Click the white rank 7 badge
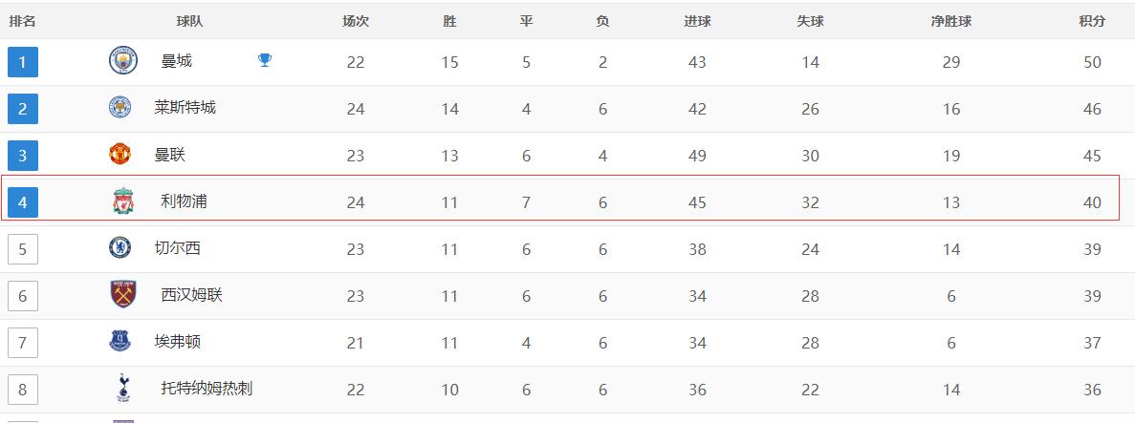 pos(22,343)
